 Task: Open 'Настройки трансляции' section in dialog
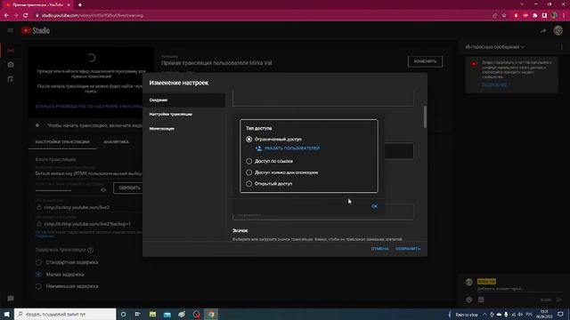[184, 115]
